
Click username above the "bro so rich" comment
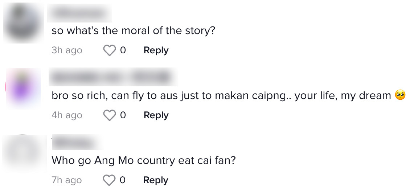click(112, 77)
